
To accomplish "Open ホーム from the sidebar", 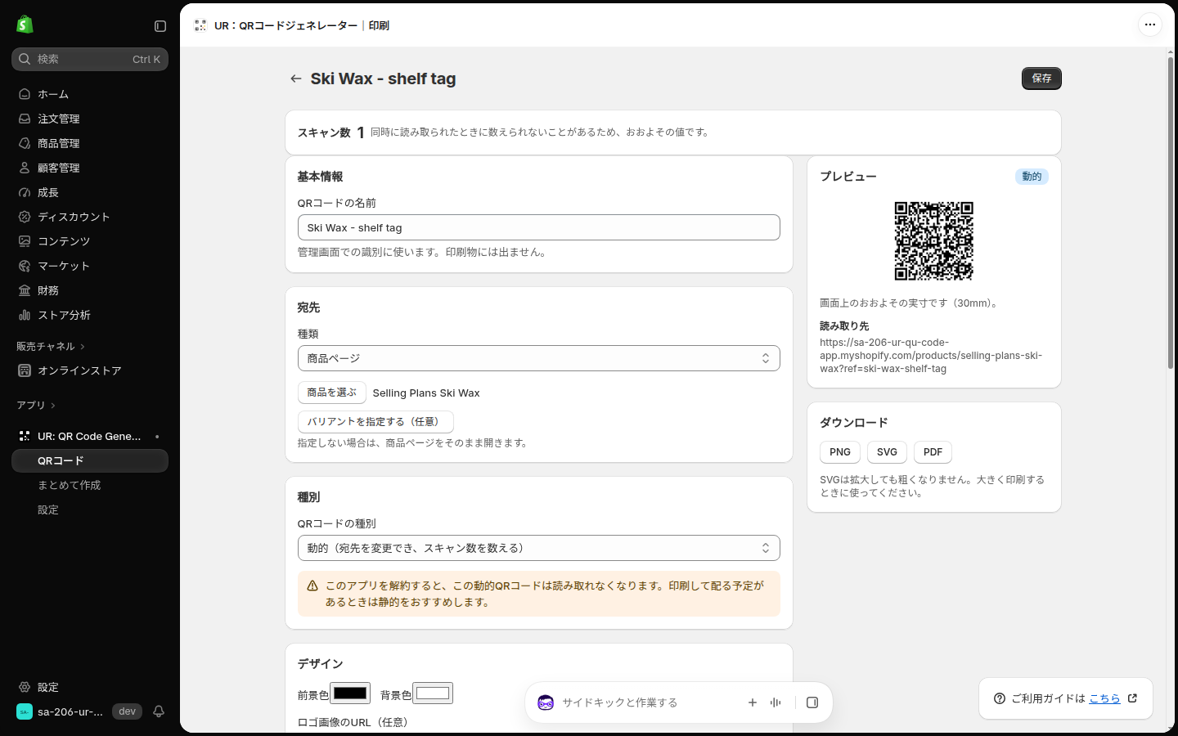I will (90, 94).
